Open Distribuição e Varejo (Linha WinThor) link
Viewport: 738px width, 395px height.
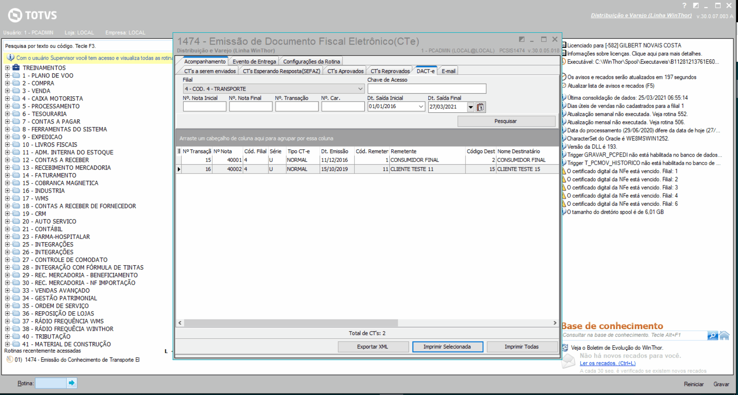[641, 15]
